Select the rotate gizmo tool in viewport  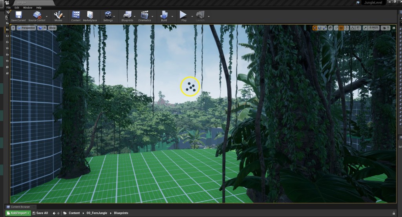point(320,28)
